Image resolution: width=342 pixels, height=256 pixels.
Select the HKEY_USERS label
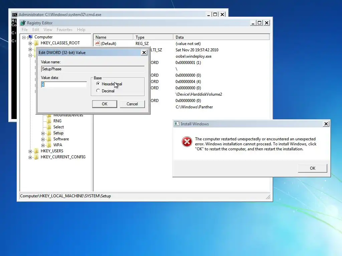[52, 151]
